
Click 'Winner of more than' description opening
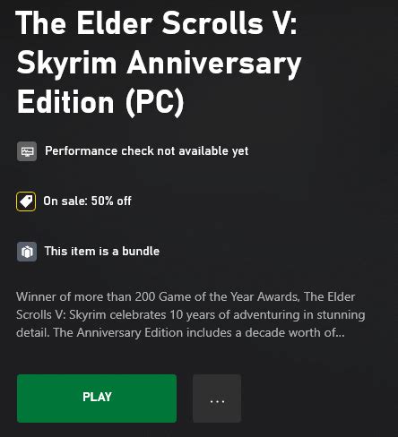point(74,296)
